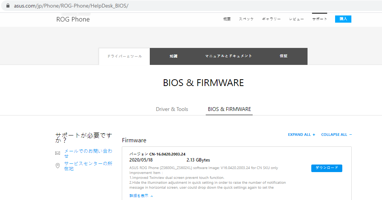The width and height of the screenshot is (382, 200).
Task: Click the Firmware section heading
Action: click(x=134, y=140)
